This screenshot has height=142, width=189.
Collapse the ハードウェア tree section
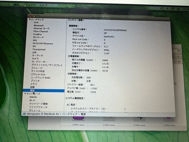[30, 20]
